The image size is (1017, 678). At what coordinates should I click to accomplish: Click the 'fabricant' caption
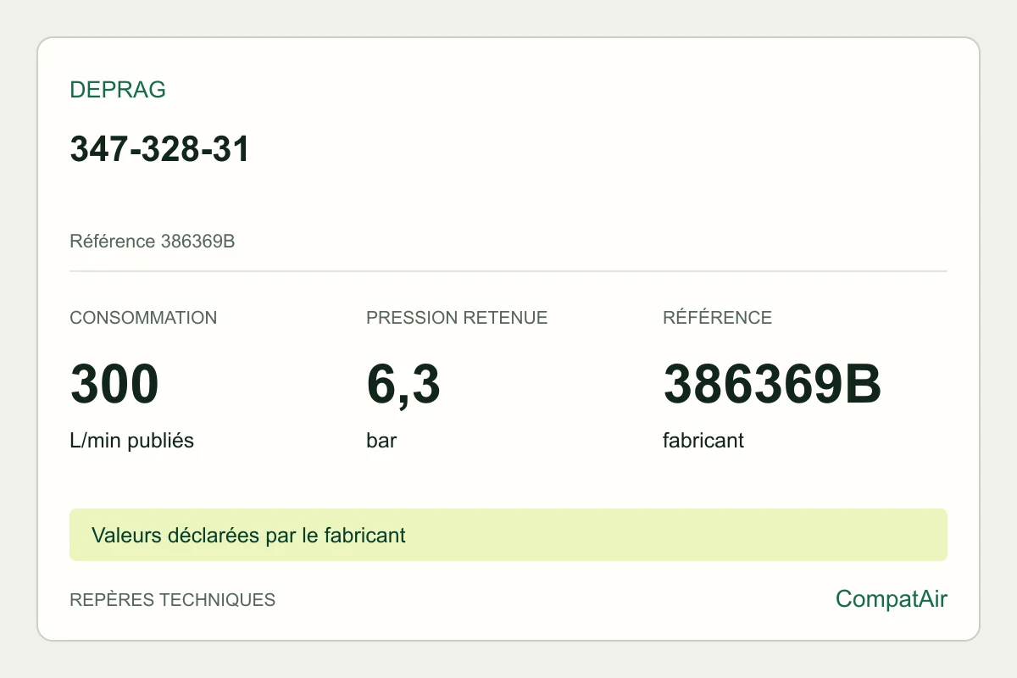pos(703,441)
